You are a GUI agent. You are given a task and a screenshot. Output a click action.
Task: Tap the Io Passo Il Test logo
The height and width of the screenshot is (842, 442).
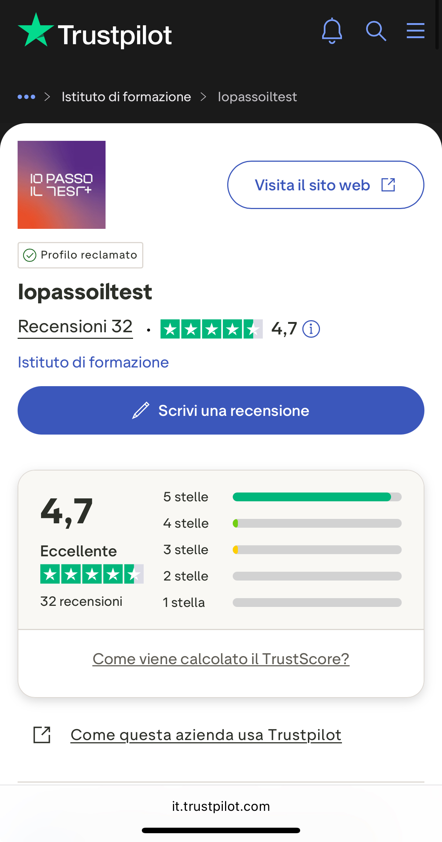(x=62, y=185)
